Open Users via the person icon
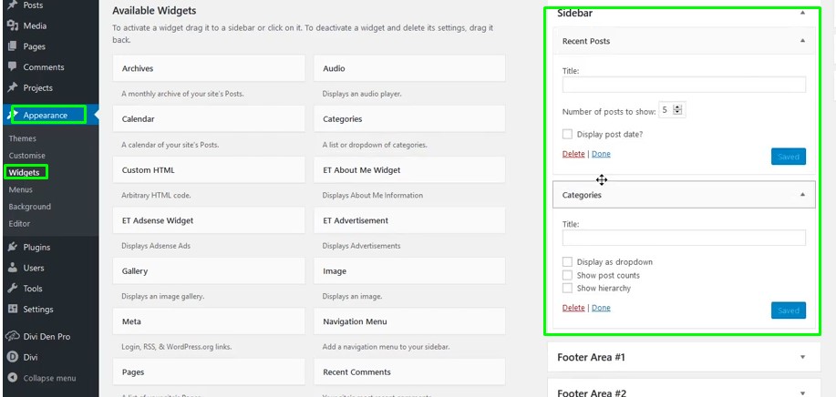The image size is (836, 397). [x=12, y=268]
